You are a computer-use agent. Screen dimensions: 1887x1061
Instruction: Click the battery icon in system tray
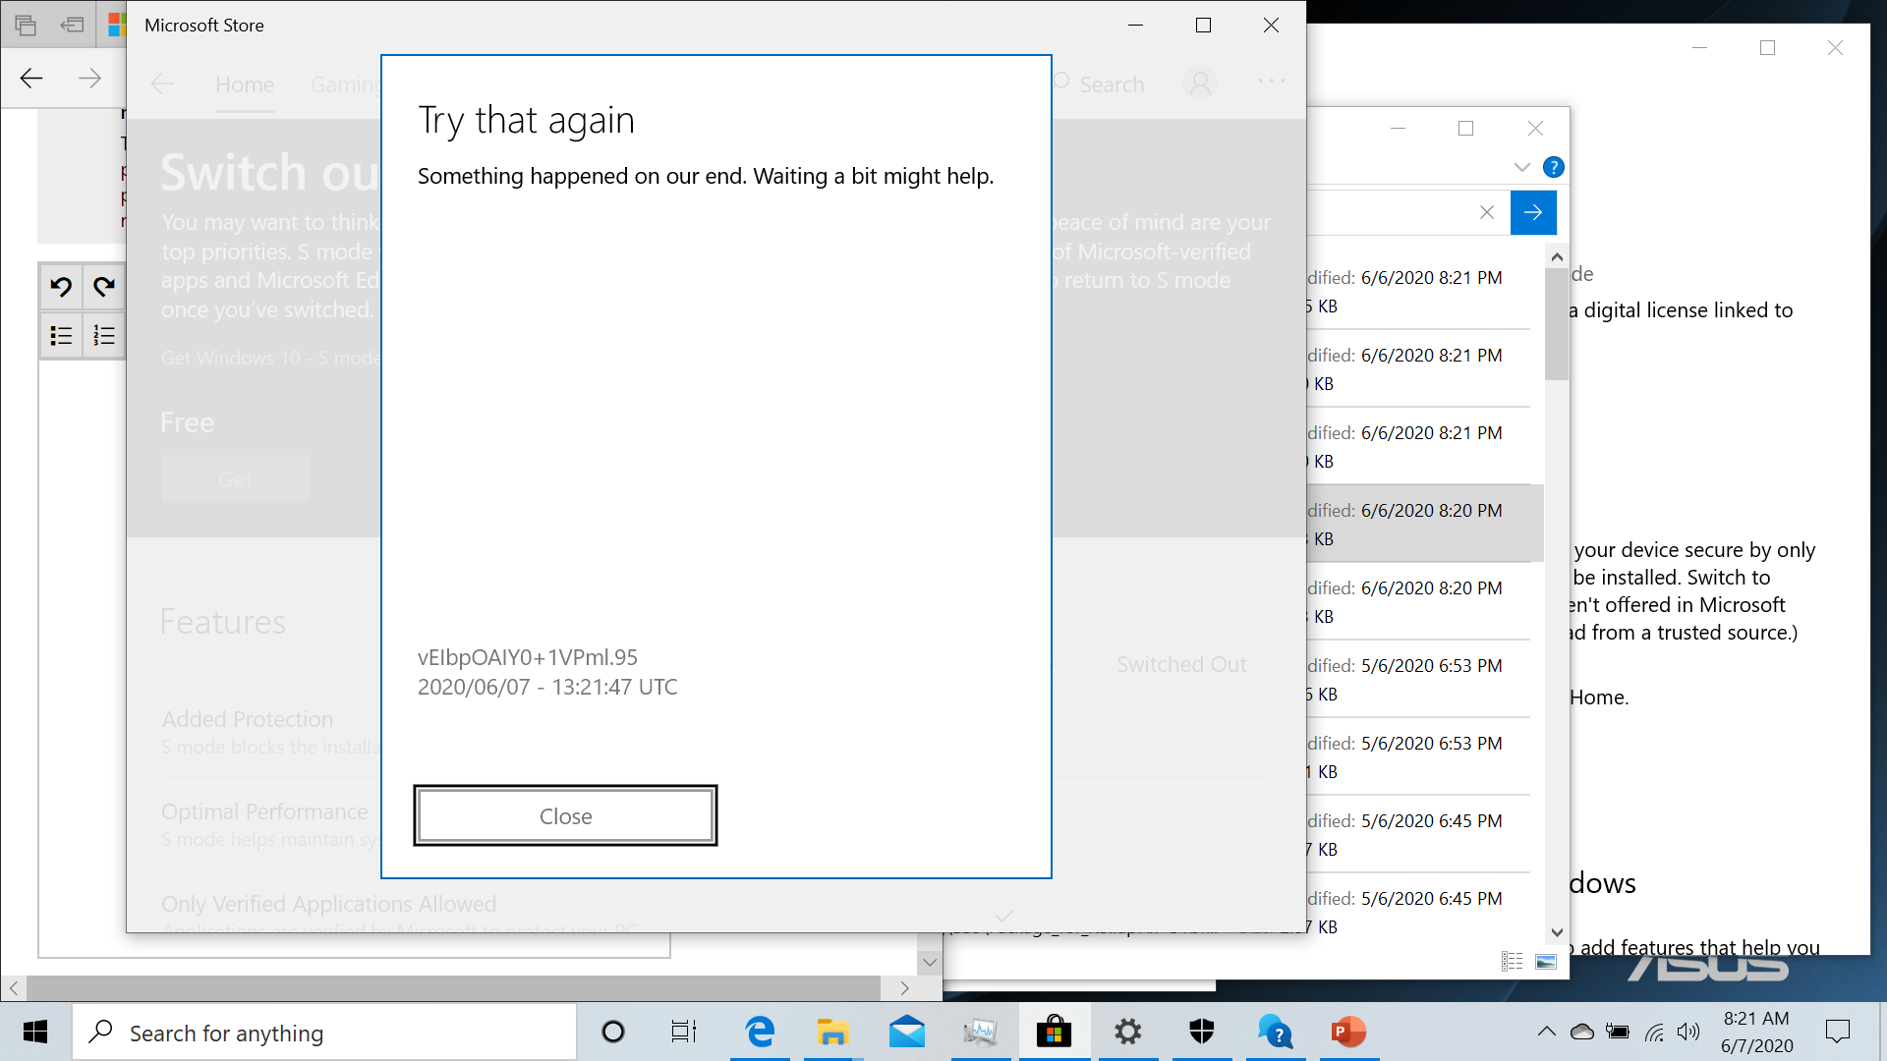point(1618,1032)
